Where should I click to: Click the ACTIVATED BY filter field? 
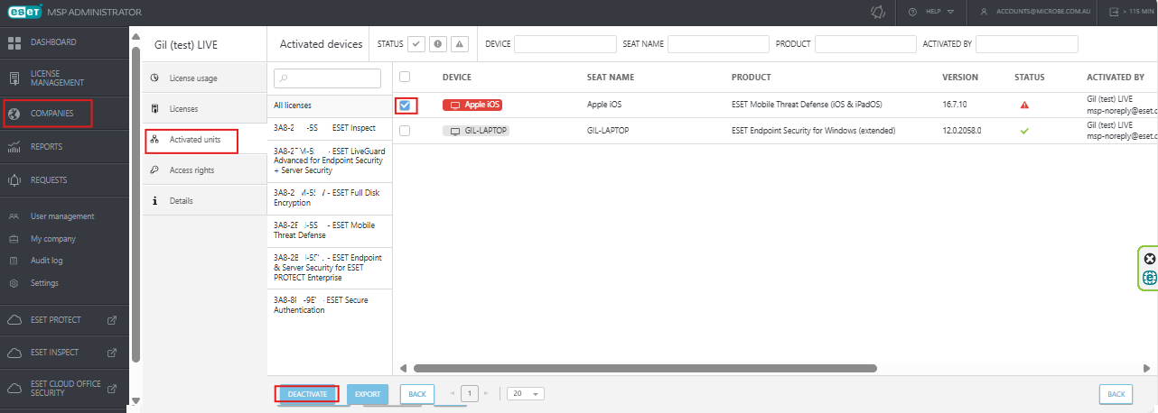point(1027,44)
